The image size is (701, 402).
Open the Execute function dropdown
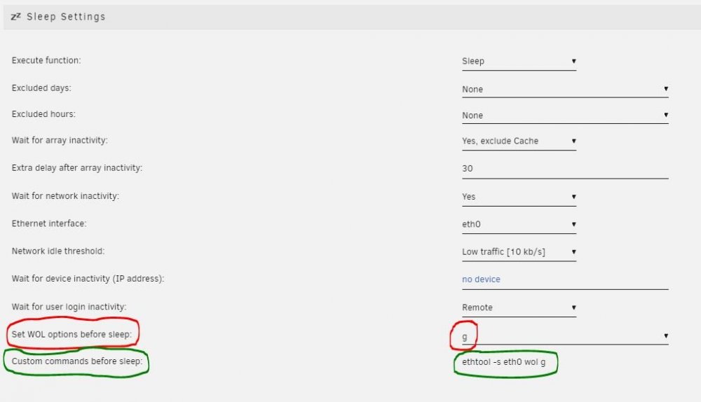coord(519,61)
